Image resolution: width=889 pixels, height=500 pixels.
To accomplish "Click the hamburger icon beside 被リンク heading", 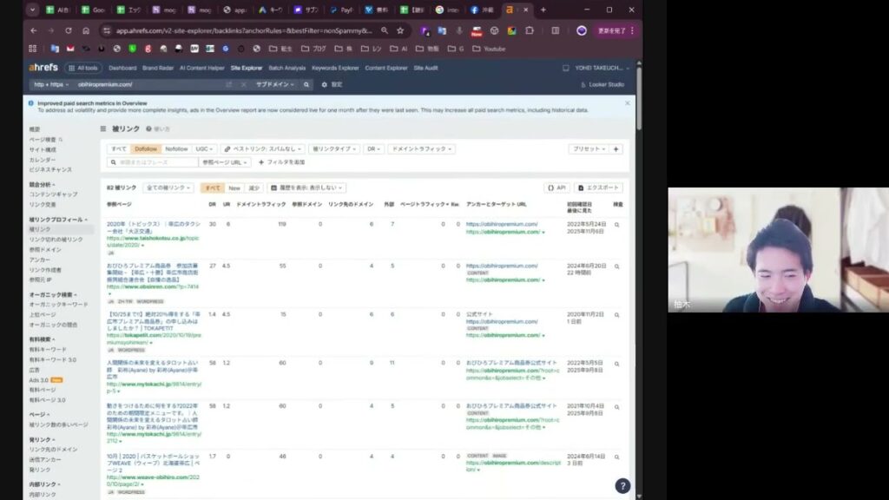I will tap(104, 128).
